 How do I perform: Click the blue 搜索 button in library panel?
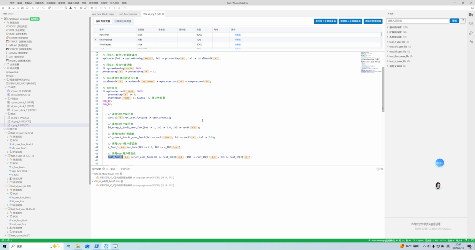(454, 21)
